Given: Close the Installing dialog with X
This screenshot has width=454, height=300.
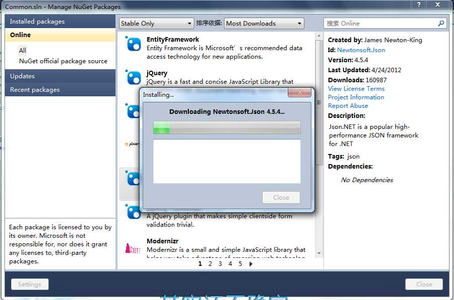Looking at the screenshot, I should tap(299, 93).
